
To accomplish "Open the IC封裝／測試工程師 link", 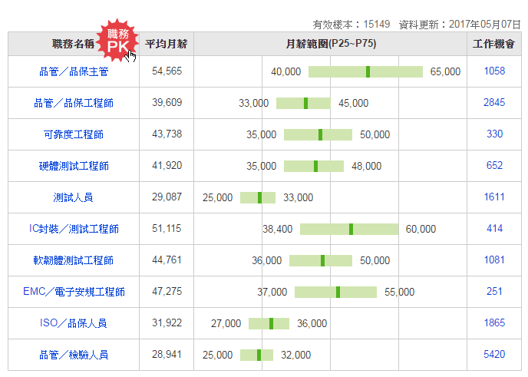I will pyautogui.click(x=74, y=229).
